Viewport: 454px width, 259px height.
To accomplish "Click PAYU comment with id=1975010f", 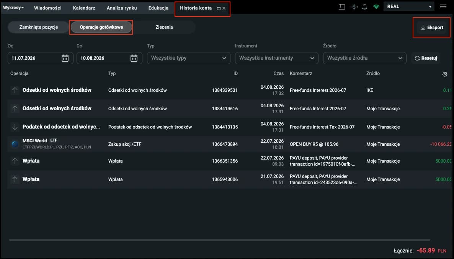I will [x=322, y=161].
